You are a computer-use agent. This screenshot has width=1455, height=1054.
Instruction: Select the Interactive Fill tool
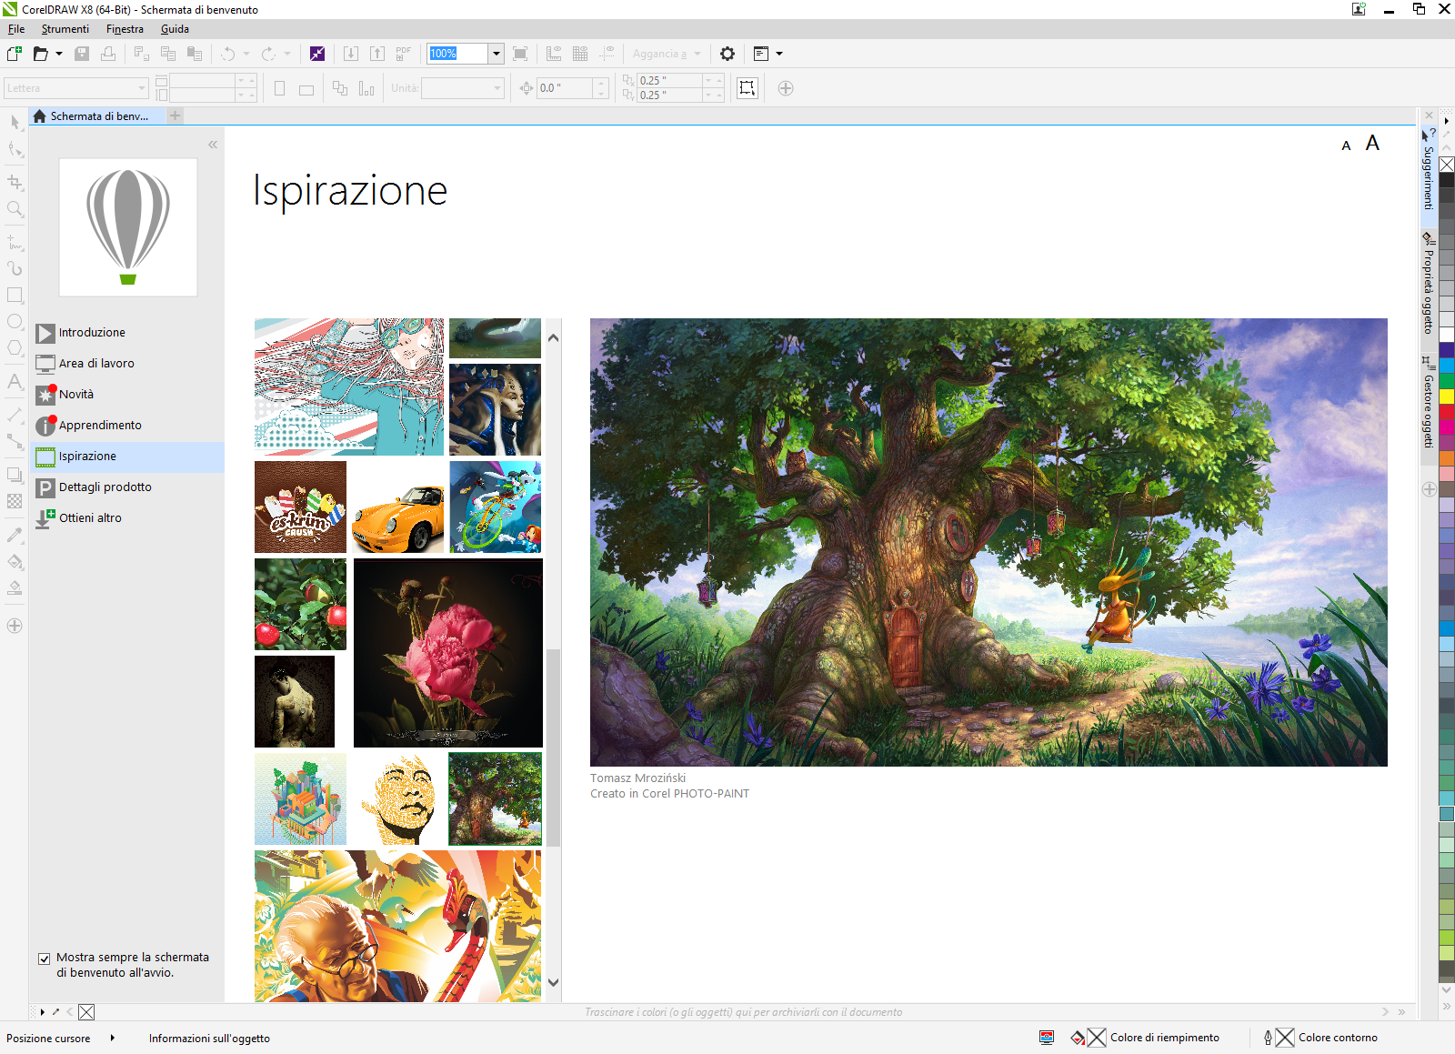click(15, 562)
